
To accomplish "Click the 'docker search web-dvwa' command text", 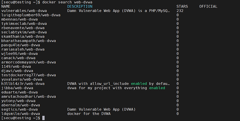I will (x=67, y=2).
